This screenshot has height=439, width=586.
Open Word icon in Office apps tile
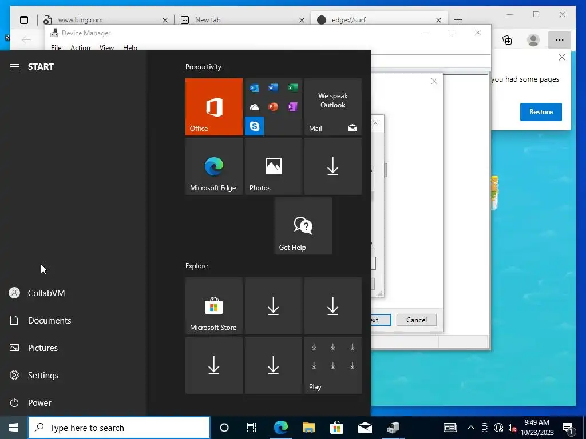[x=273, y=87]
